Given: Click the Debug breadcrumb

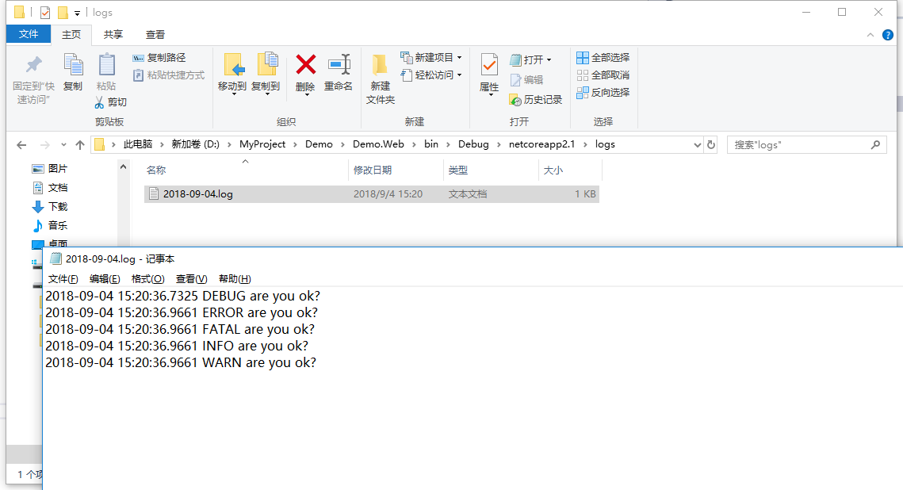Looking at the screenshot, I should pos(473,144).
